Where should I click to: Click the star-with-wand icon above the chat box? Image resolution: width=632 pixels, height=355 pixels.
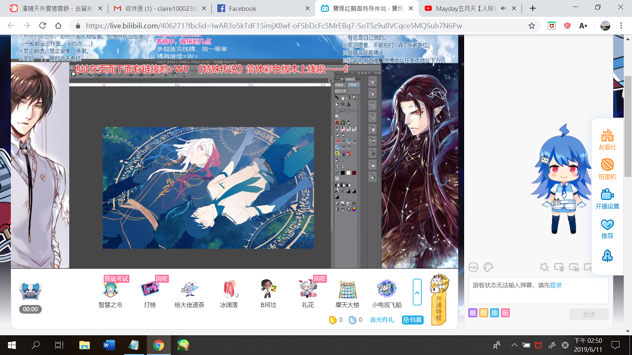click(x=544, y=267)
